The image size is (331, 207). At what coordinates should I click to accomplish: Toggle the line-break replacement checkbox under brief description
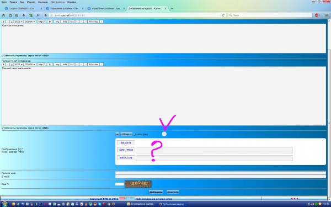pos(3,56)
